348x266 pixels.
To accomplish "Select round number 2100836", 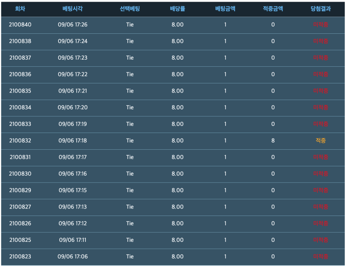I will 20,74.
